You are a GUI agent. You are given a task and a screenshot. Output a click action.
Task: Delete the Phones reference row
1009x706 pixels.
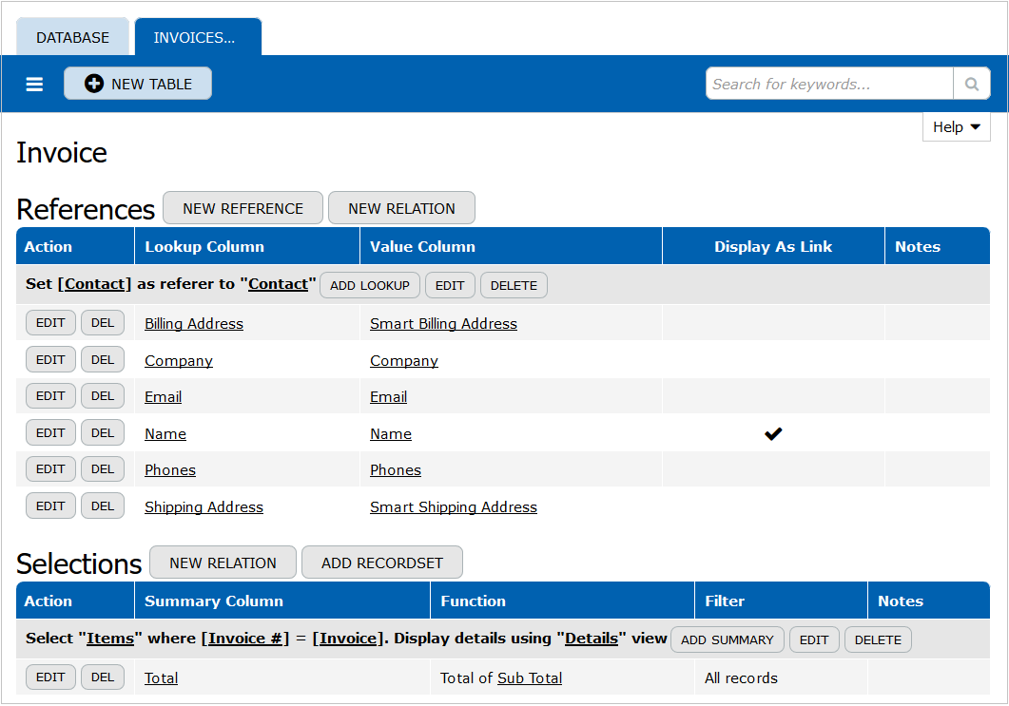103,469
